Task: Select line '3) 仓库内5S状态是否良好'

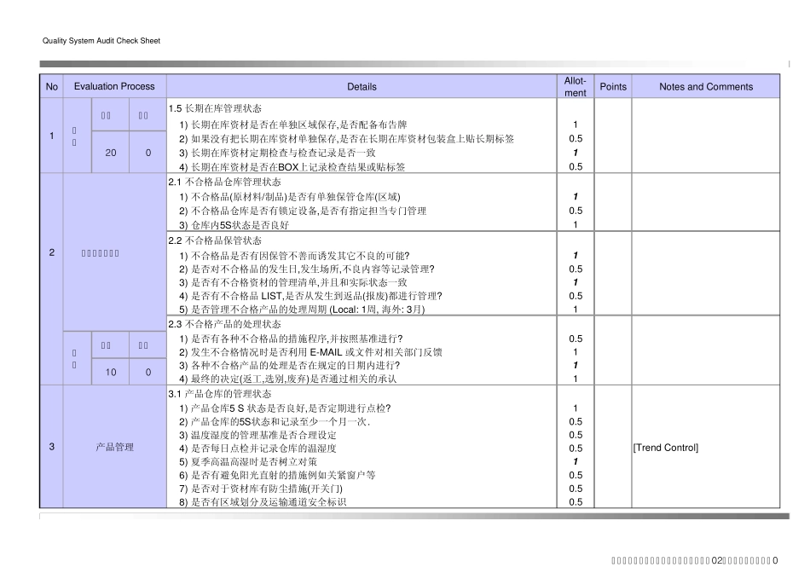Action: point(234,225)
